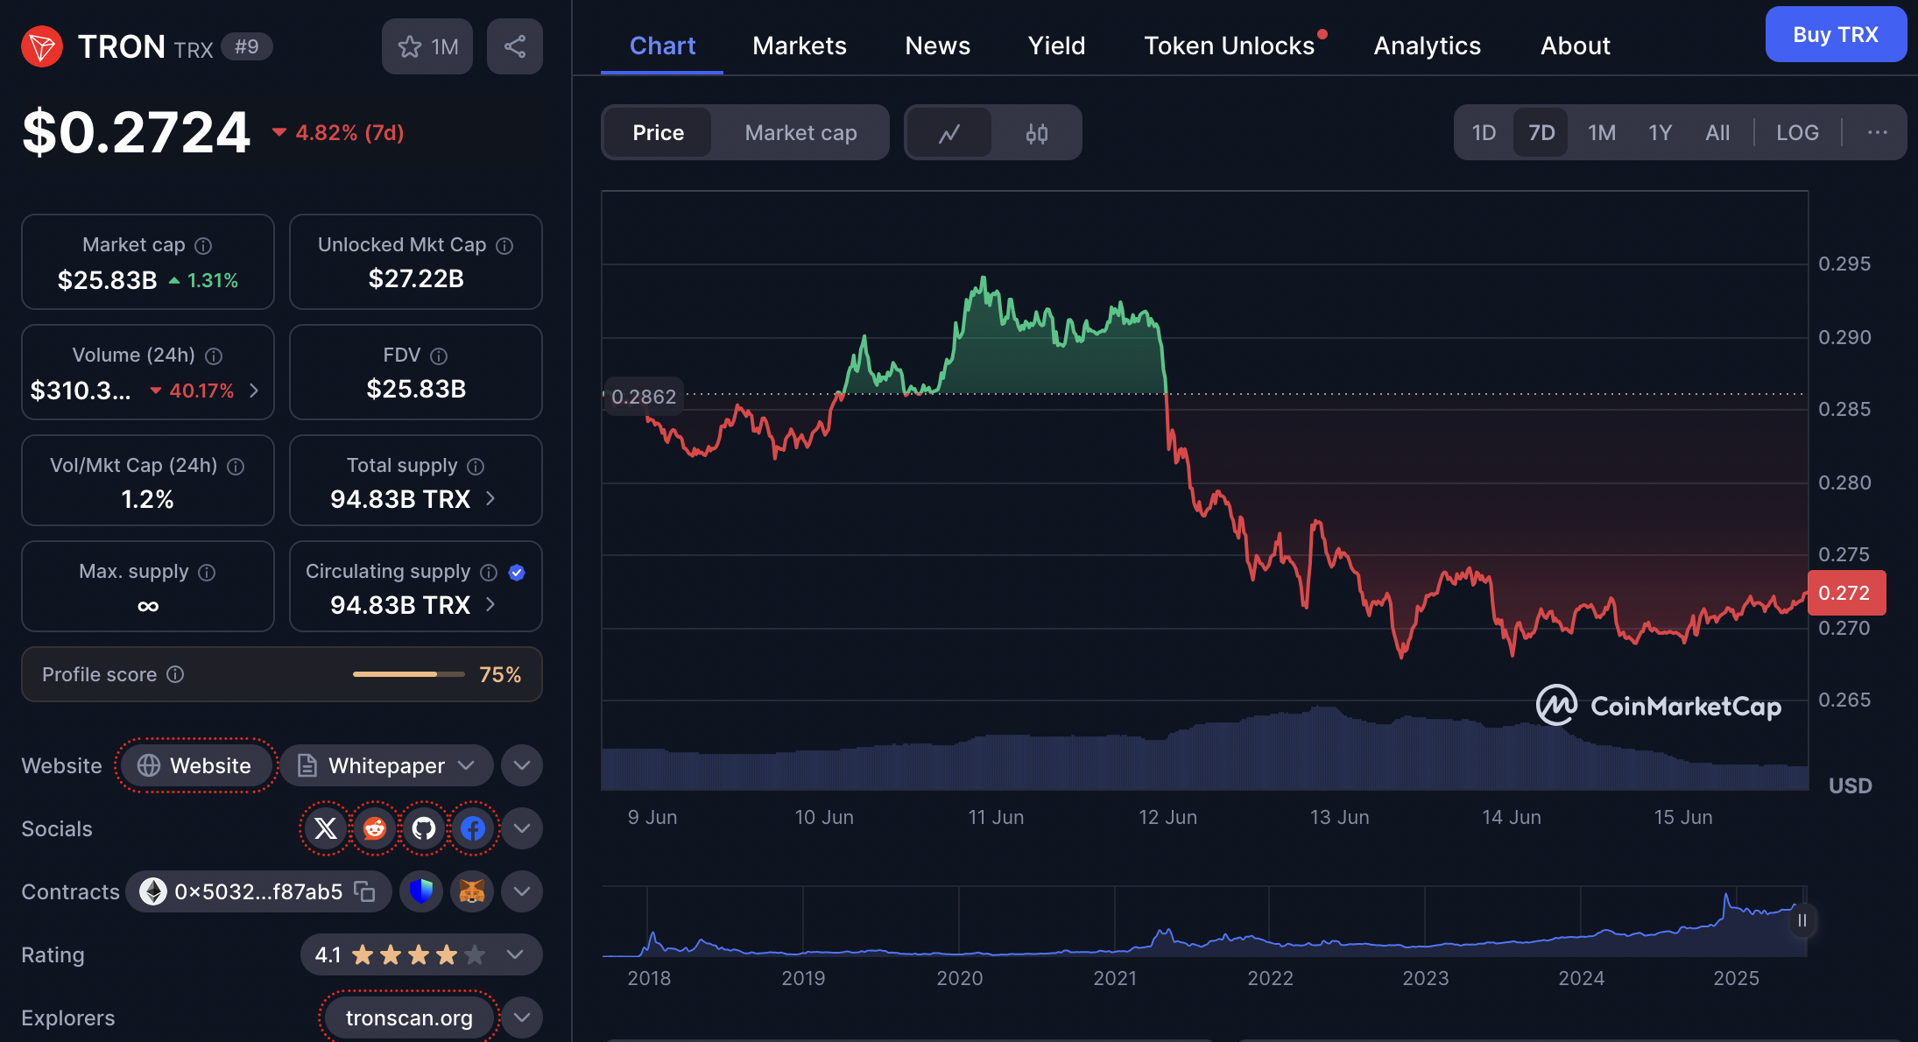Open the tronscan.org explorer link
1918x1042 pixels.
pyautogui.click(x=409, y=1017)
